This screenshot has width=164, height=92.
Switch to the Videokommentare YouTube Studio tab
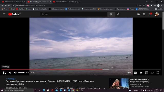[14, 2]
